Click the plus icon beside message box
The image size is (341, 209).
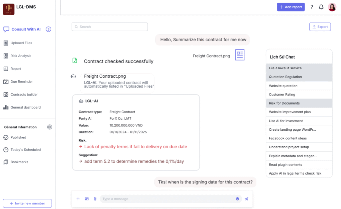[x=78, y=199]
